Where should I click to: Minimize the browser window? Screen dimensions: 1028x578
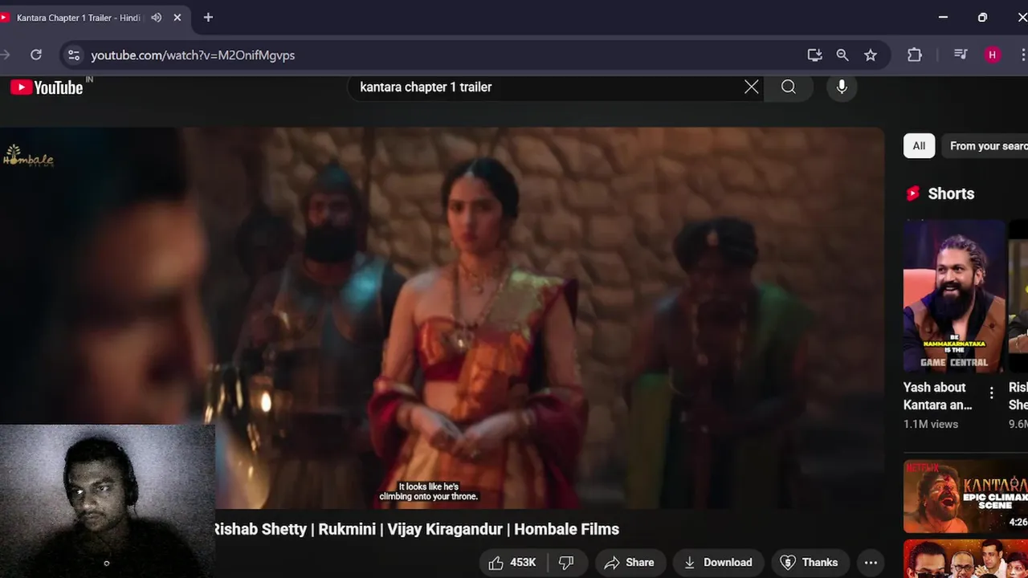[x=943, y=18]
